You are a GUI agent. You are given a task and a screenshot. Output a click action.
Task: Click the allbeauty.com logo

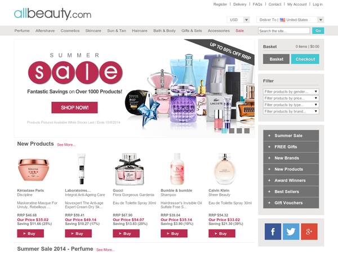click(x=52, y=13)
